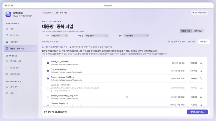
Task: Open 설정 gear icon
Action: 7,93
